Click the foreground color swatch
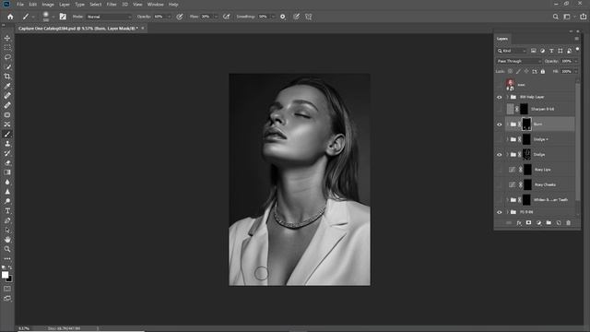Image resolution: width=590 pixels, height=332 pixels. pos(5,275)
